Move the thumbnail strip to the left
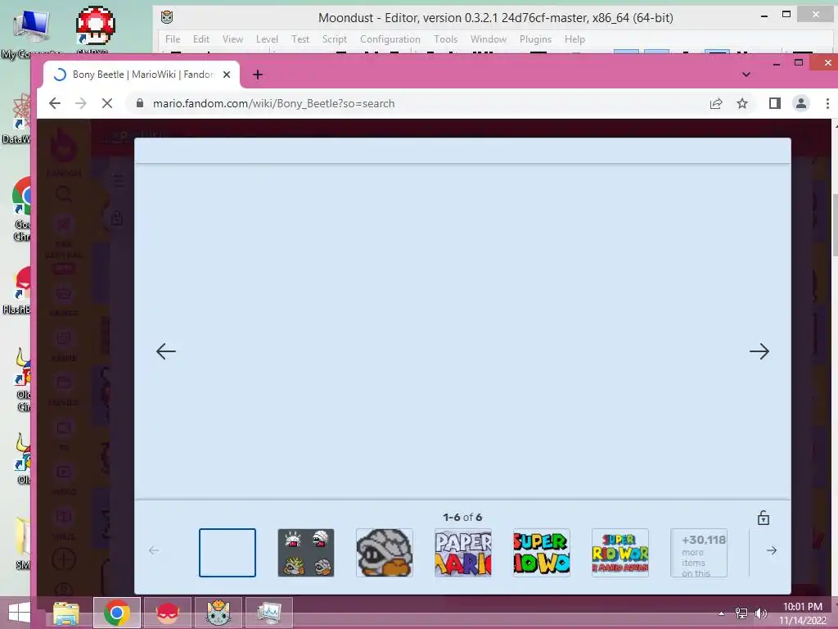The image size is (838, 629). click(154, 550)
